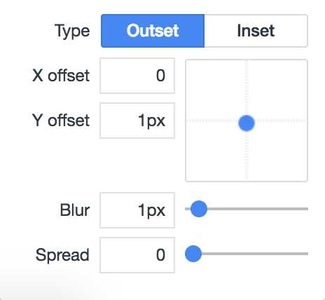Image resolution: width=325 pixels, height=300 pixels.
Task: Focus the Blur value input field
Action: 137,210
